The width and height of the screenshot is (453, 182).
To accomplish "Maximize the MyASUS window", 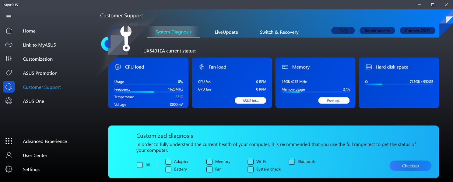I will pyautogui.click(x=433, y=5).
